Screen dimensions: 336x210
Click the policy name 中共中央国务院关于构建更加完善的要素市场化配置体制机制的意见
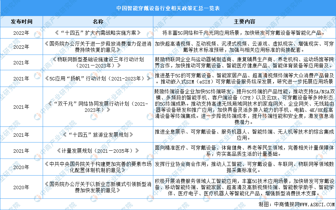98,167
